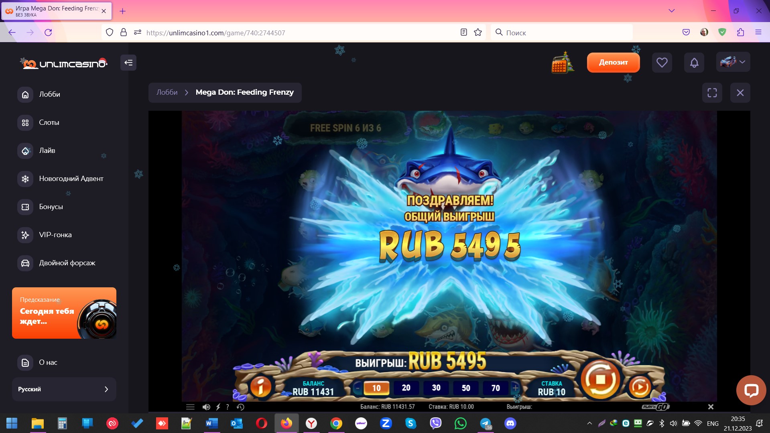Increase the bet with the plus button
The height and width of the screenshot is (433, 770).
click(x=515, y=388)
